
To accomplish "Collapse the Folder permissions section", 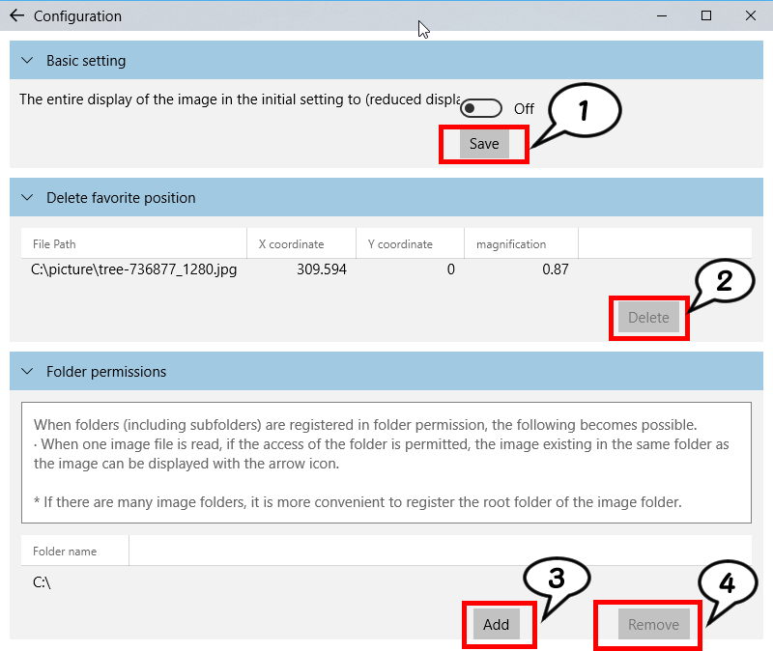I will pos(27,372).
